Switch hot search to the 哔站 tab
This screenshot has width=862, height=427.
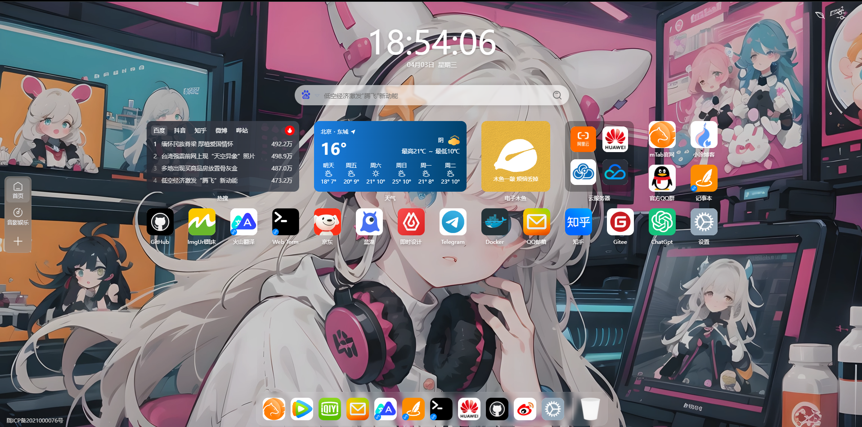point(241,130)
